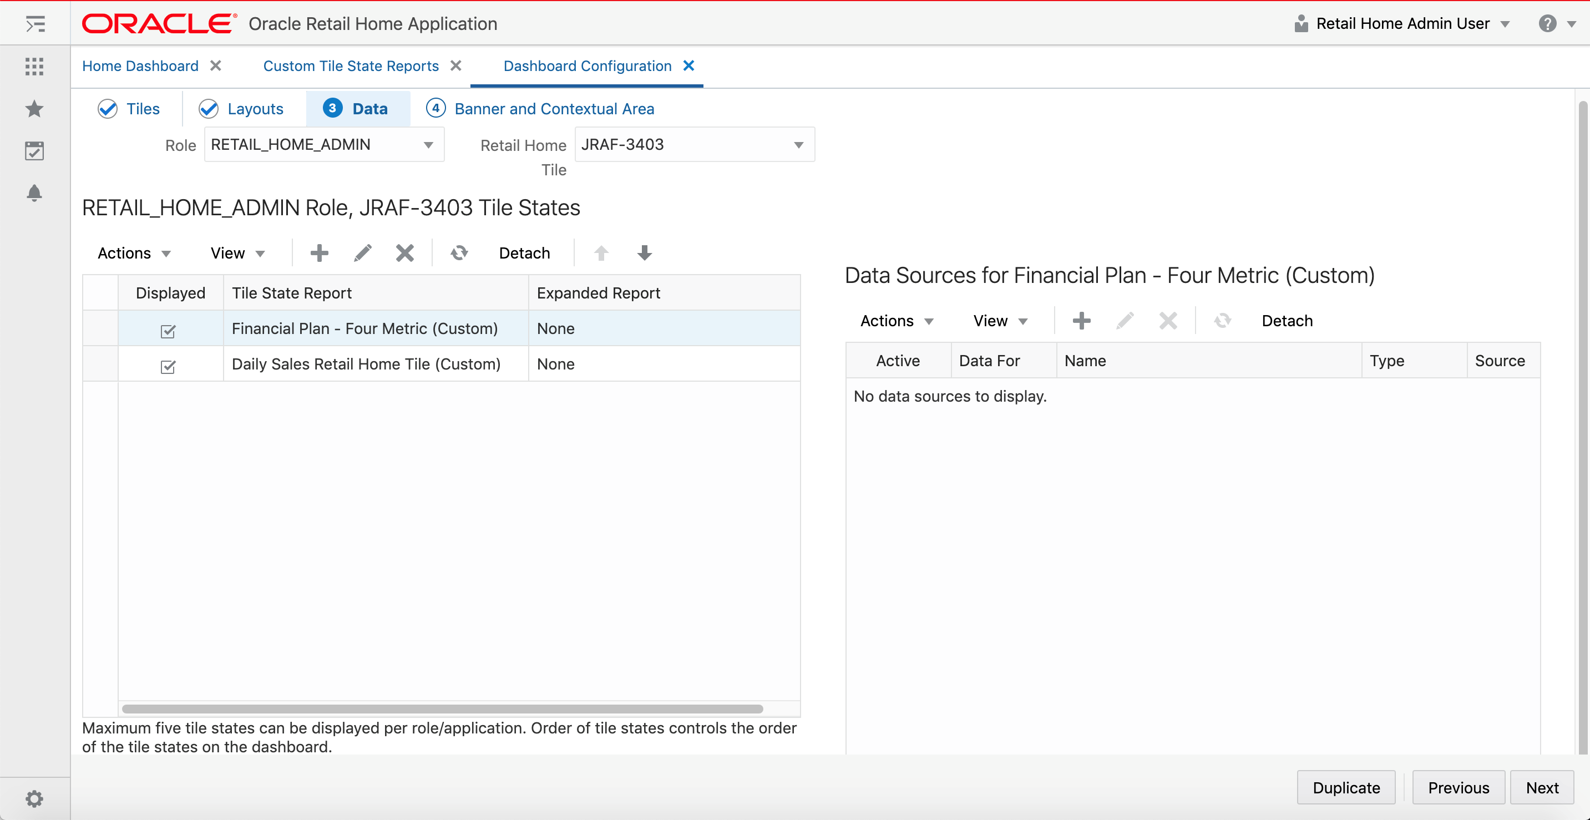Select the Layouts train stop checkmark
This screenshot has height=820, width=1590.
click(x=208, y=109)
